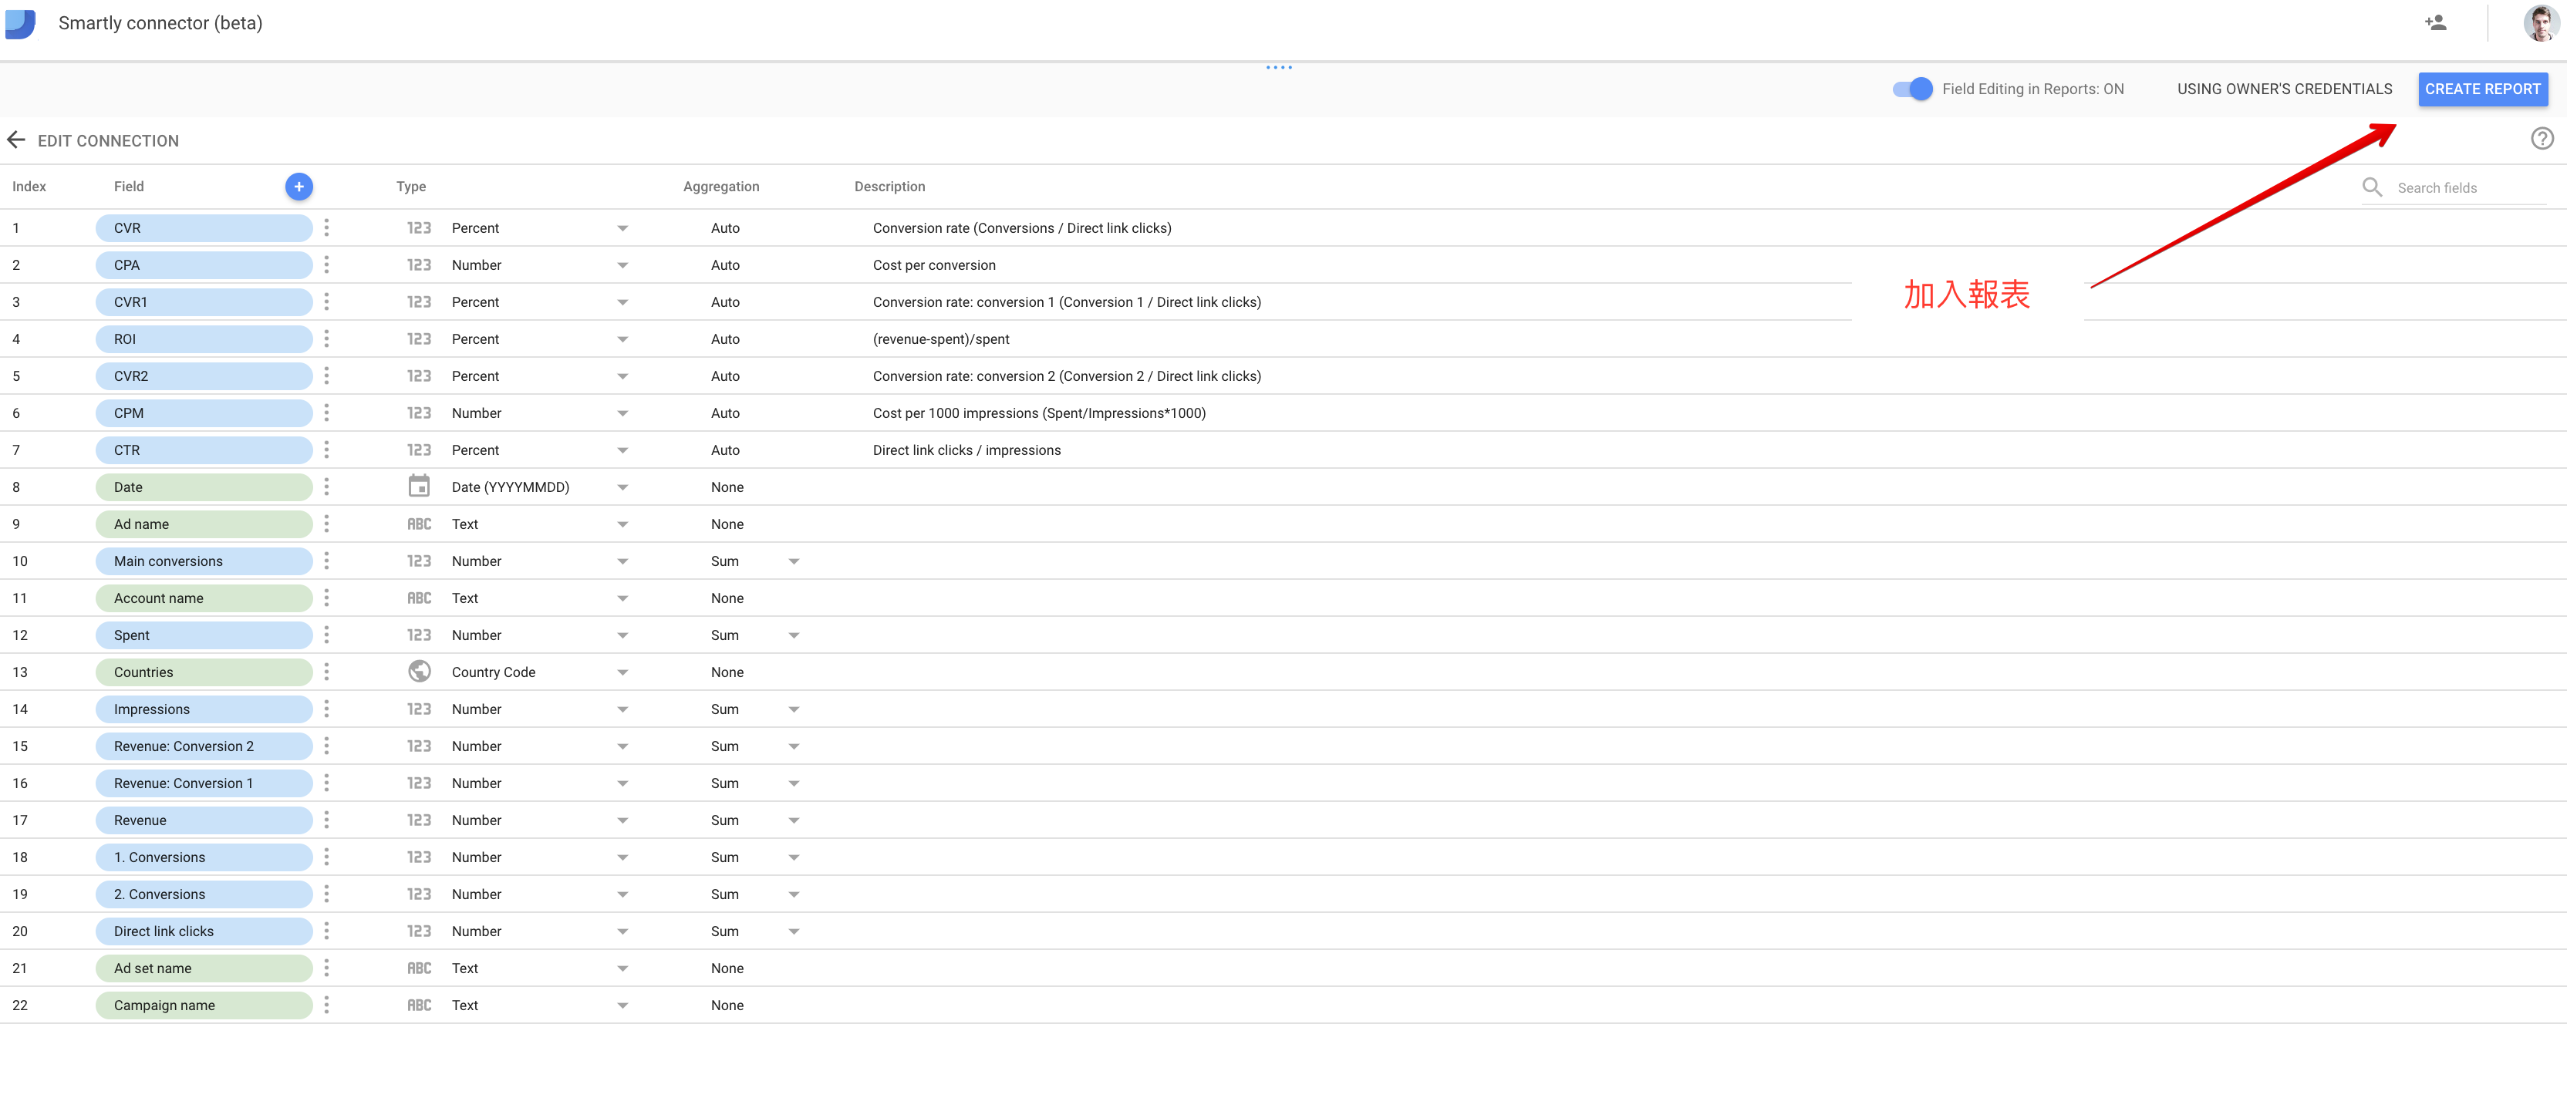Select the 1. Conversions field chip

pyautogui.click(x=204, y=857)
